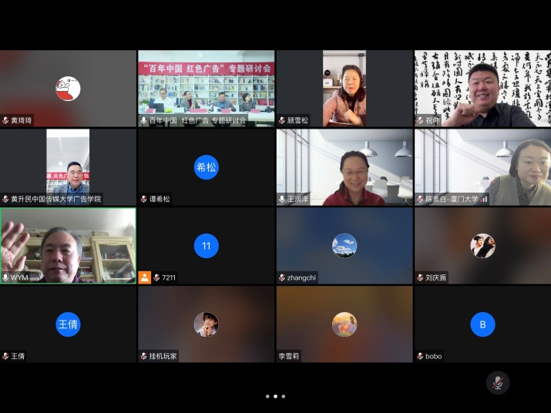Click the muted microphone button at bottom right
The image size is (551, 413).
coord(498,382)
